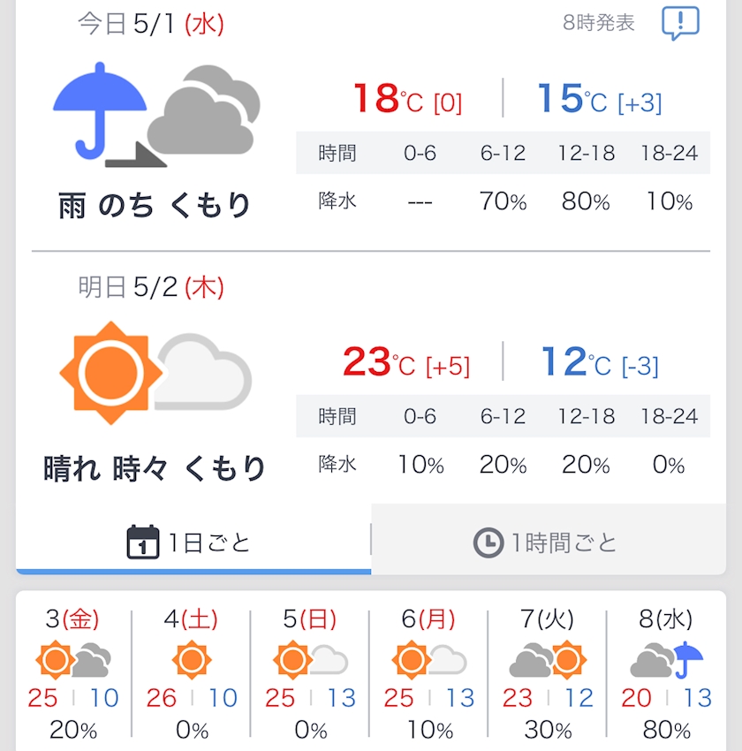Click the 80% precipitation for 12-18 today
Viewport: 742px width, 751px height.
point(586,201)
